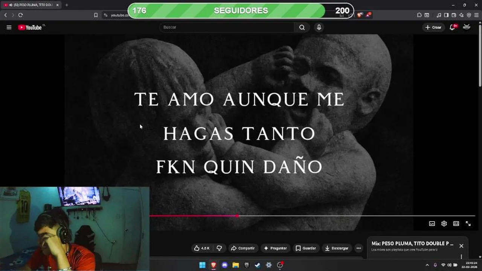Open Epic Games Launcher from the taskbar
Viewport: 482px width, 271px height.
(x=247, y=265)
